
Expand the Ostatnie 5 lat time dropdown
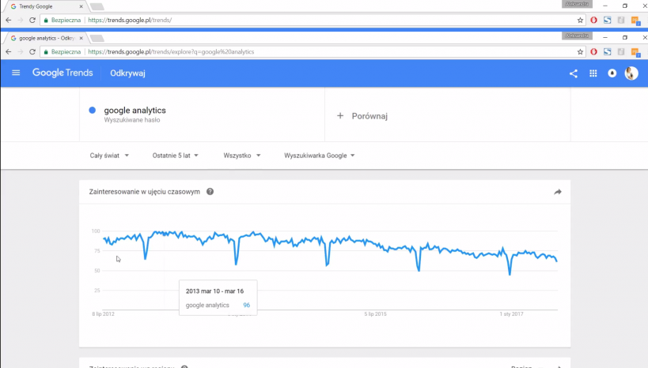click(175, 156)
